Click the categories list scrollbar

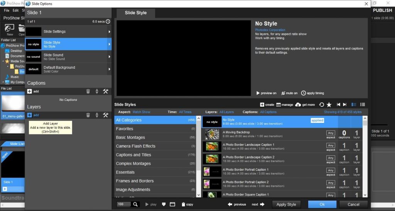pyautogui.click(x=199, y=155)
